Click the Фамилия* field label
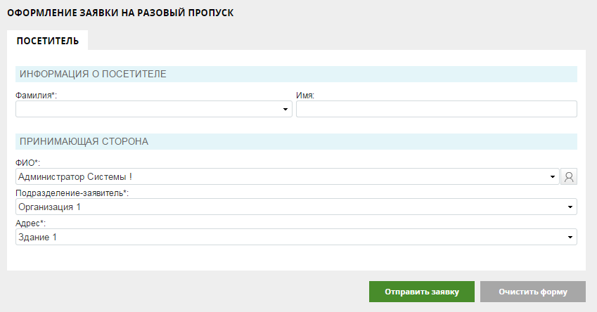597x312 pixels. [x=36, y=96]
